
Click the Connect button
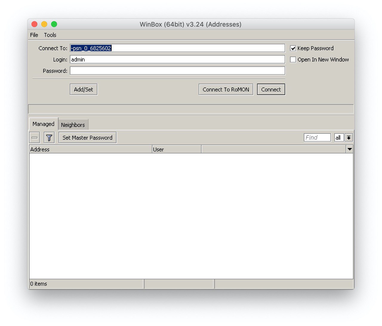pos(271,89)
